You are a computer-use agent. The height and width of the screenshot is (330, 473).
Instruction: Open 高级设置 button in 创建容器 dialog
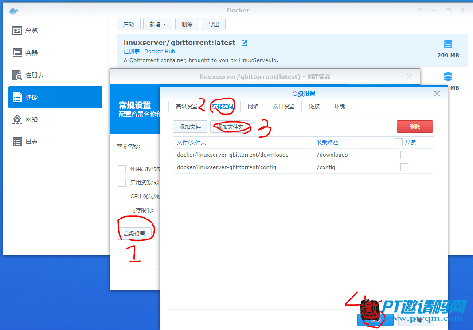134,234
